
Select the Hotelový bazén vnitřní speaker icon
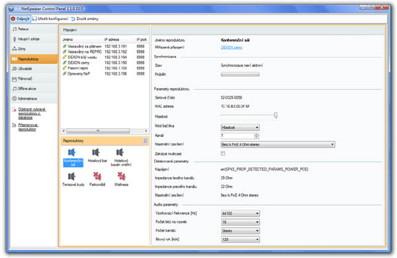(x=120, y=152)
